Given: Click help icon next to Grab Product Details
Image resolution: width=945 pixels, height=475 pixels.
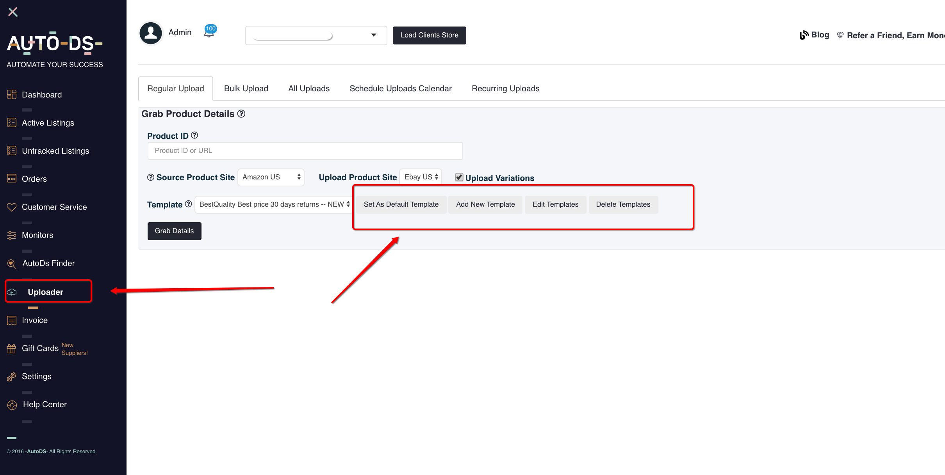Looking at the screenshot, I should tap(241, 113).
